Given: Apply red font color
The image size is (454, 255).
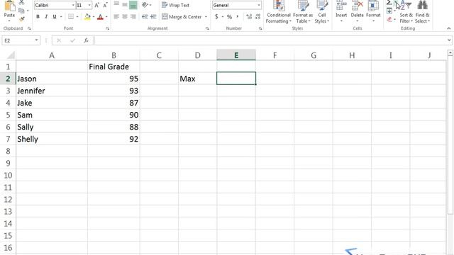Looking at the screenshot, I should (x=100, y=17).
